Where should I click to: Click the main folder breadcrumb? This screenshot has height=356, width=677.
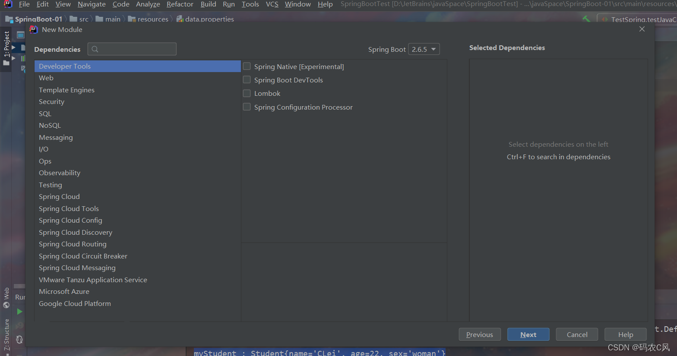coord(108,19)
